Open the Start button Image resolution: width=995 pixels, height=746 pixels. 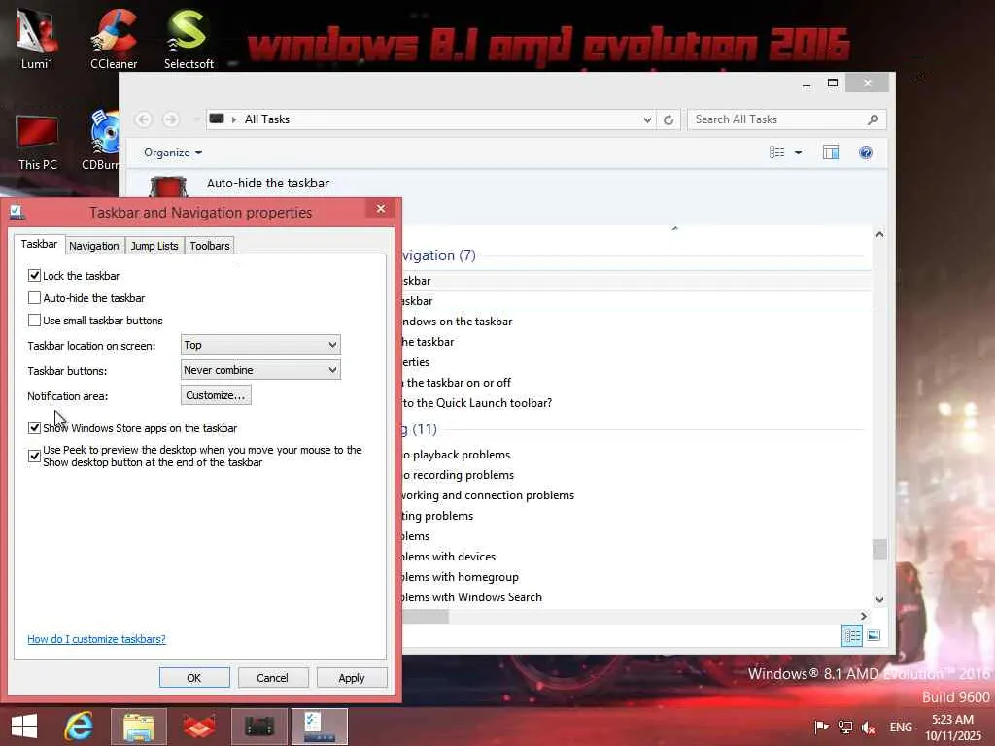pos(24,727)
